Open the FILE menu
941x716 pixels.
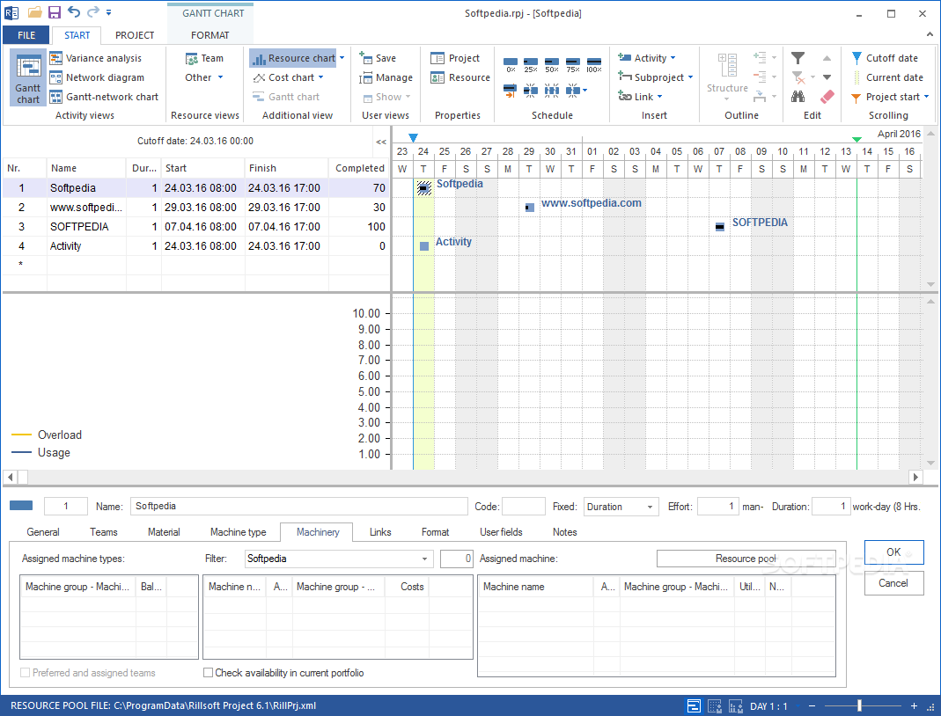tap(26, 35)
